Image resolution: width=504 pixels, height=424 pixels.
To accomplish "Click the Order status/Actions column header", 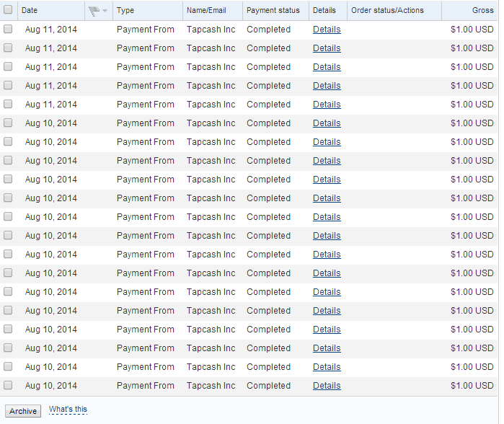I will (387, 10).
